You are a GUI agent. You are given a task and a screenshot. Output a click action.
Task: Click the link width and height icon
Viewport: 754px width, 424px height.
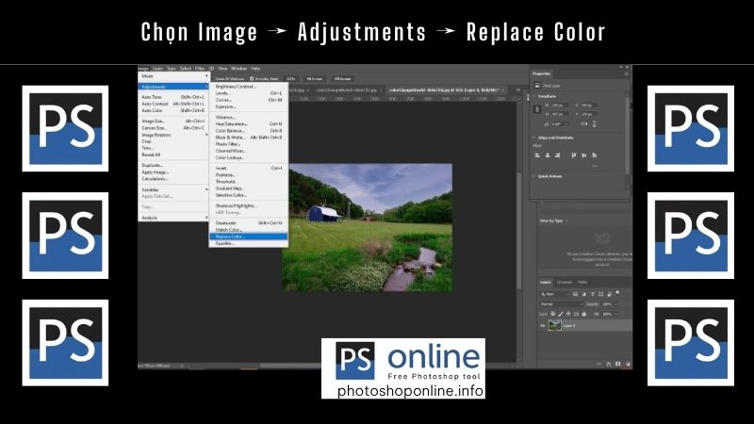pyautogui.click(x=537, y=109)
